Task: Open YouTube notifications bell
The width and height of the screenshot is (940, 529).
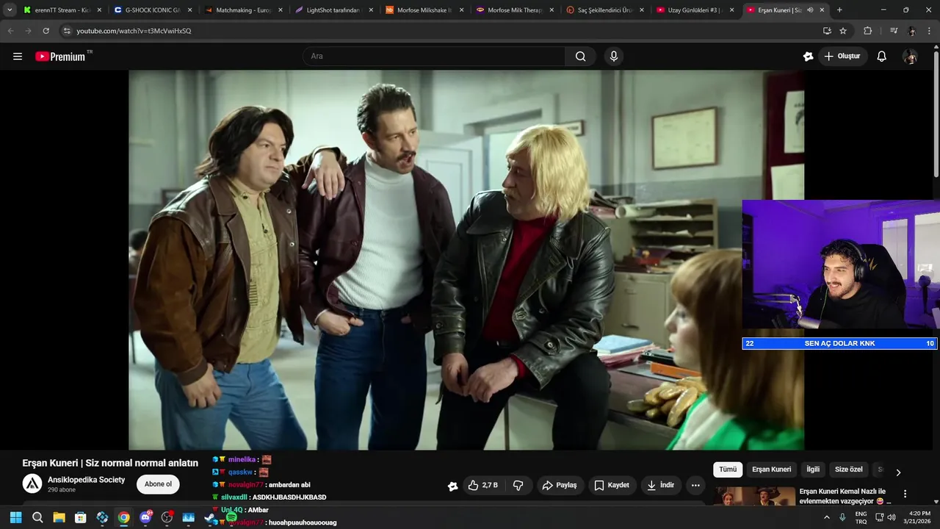Action: (881, 57)
